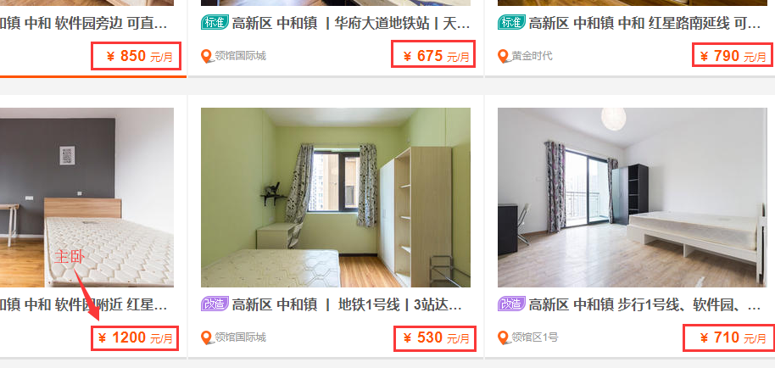Open listing title 步行1号线、软件园
The width and height of the screenshot is (775, 368).
coord(644,304)
